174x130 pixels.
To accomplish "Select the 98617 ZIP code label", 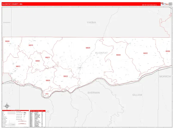I will (47, 94).
